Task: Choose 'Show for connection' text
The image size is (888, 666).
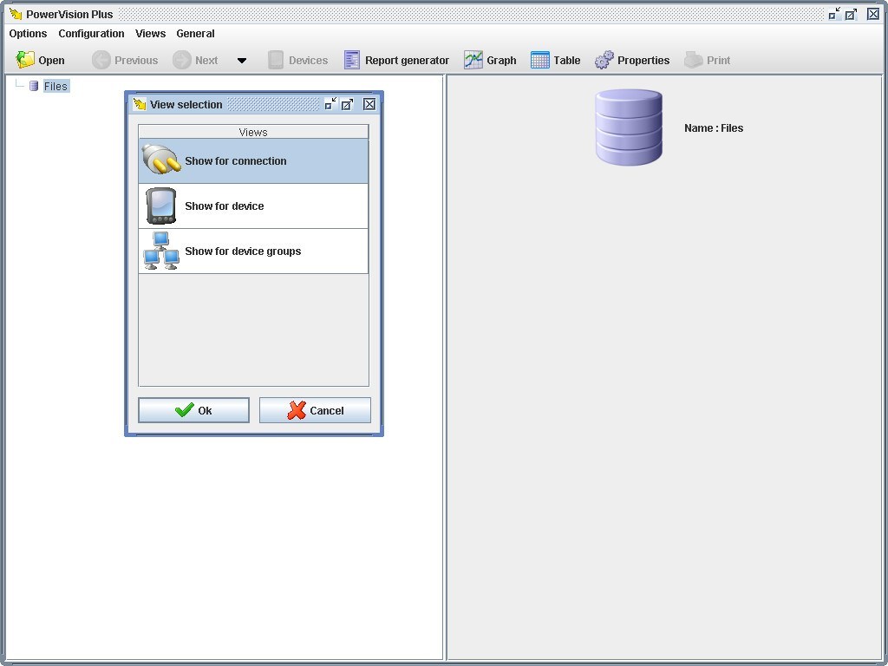Action: [236, 160]
